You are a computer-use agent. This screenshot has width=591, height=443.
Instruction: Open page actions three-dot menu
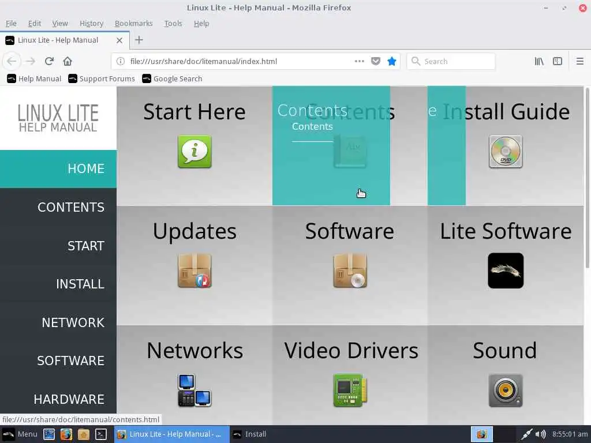(359, 61)
